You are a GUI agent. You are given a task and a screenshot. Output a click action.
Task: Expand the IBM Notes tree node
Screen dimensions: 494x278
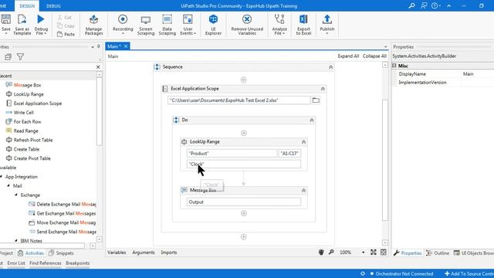point(16,240)
